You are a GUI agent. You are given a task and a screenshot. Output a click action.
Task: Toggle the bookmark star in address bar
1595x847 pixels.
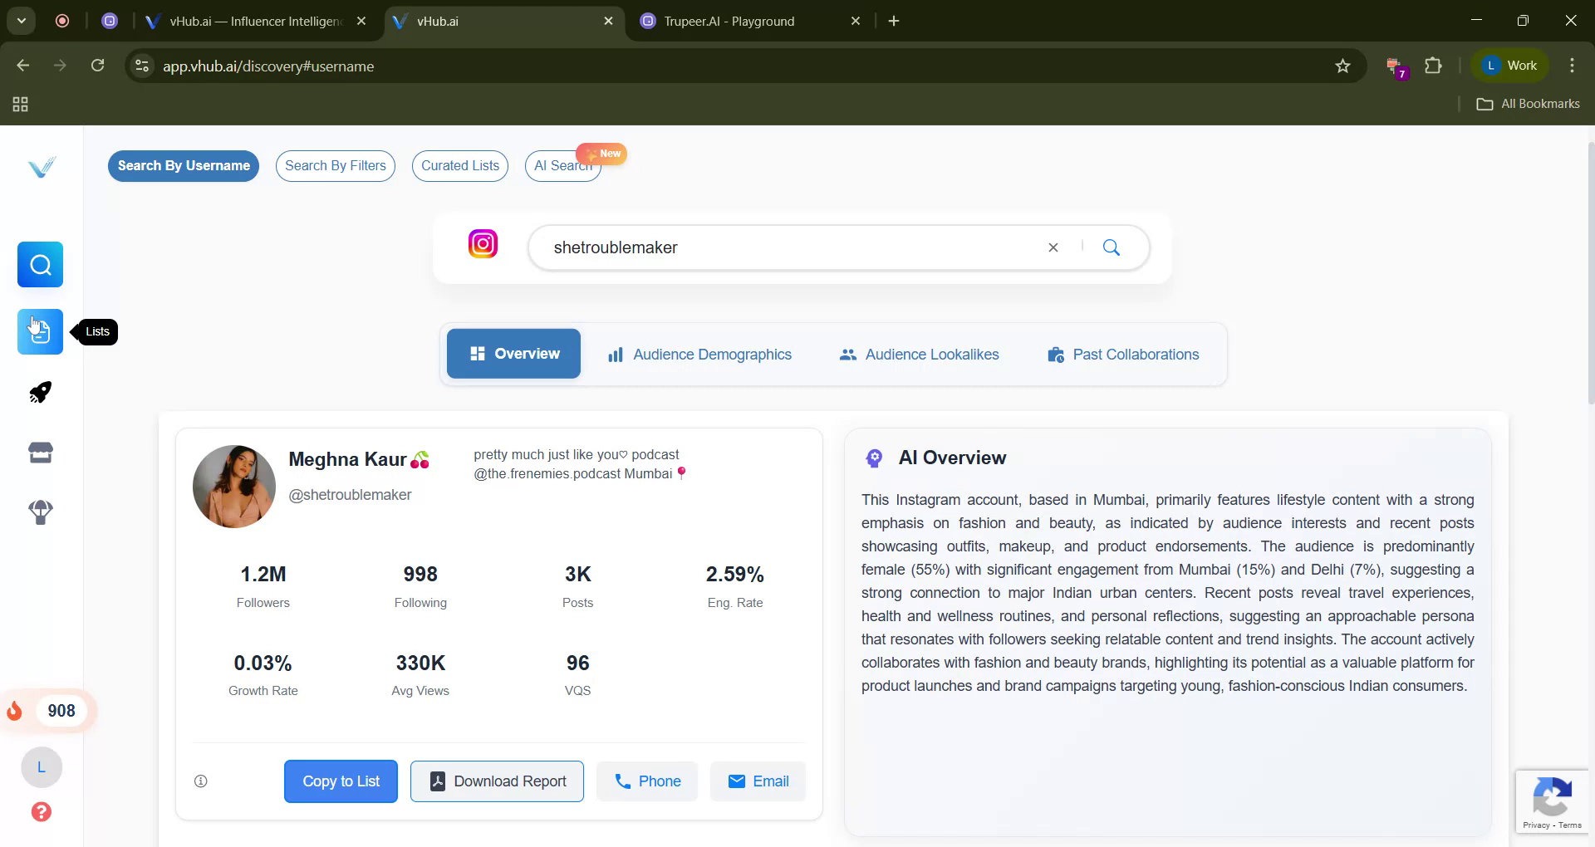pyautogui.click(x=1343, y=66)
